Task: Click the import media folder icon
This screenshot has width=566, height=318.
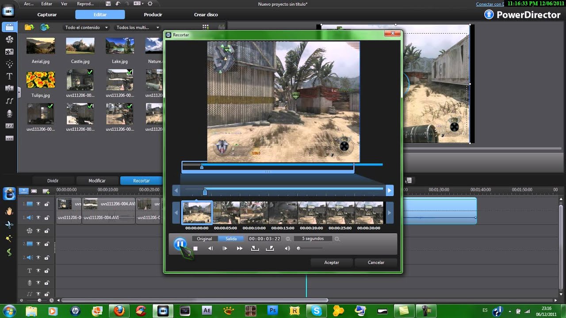Action: point(29,27)
